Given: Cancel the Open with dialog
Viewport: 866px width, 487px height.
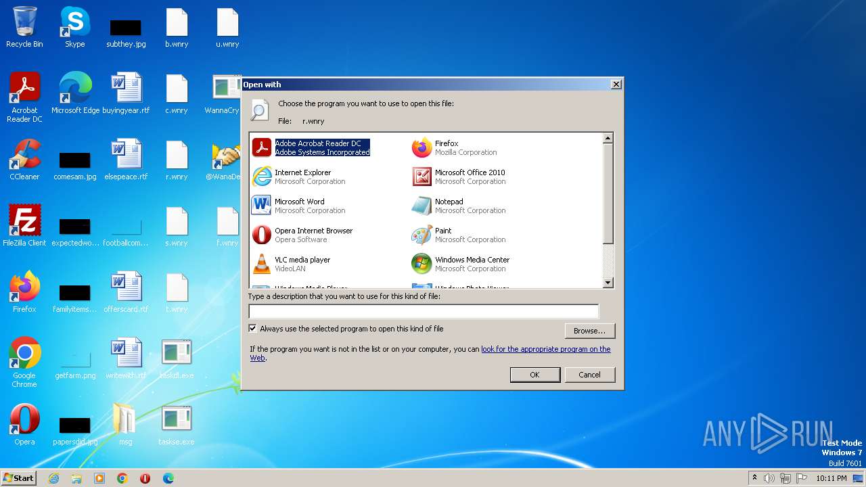Looking at the screenshot, I should [589, 375].
